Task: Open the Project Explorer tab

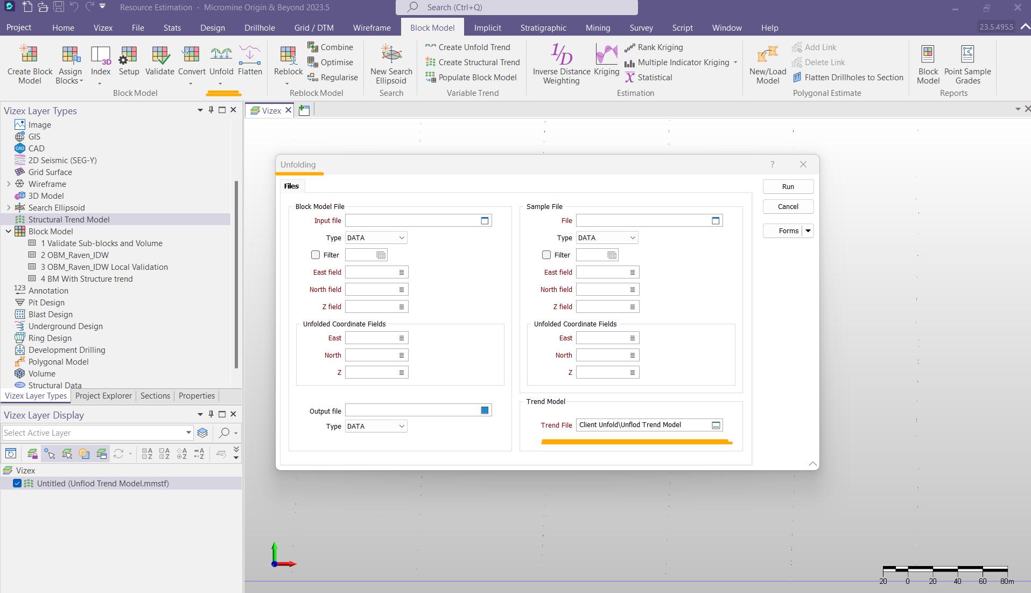Action: pos(103,396)
